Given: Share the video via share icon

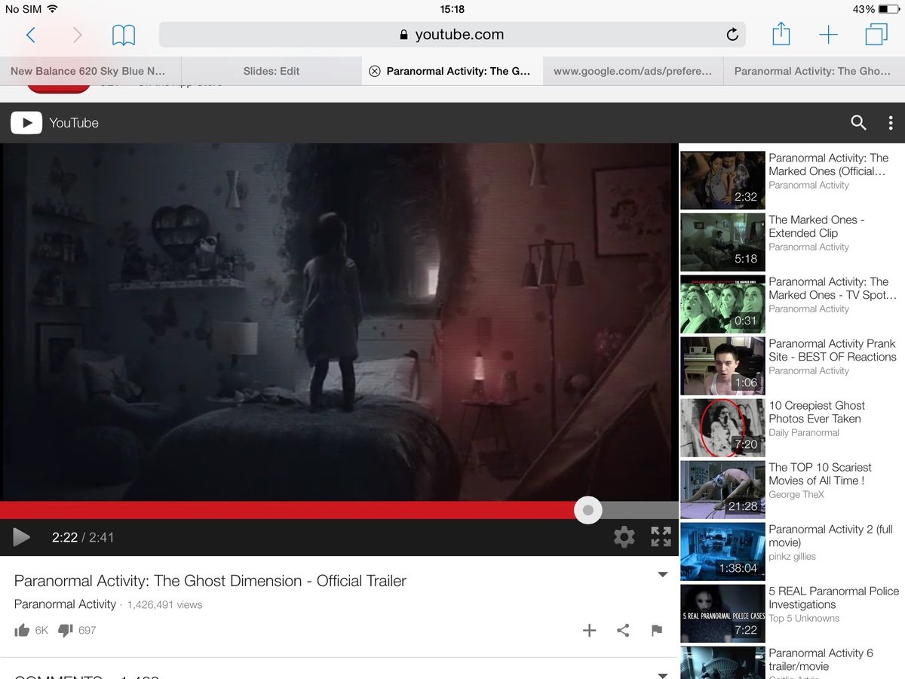Looking at the screenshot, I should (x=623, y=631).
